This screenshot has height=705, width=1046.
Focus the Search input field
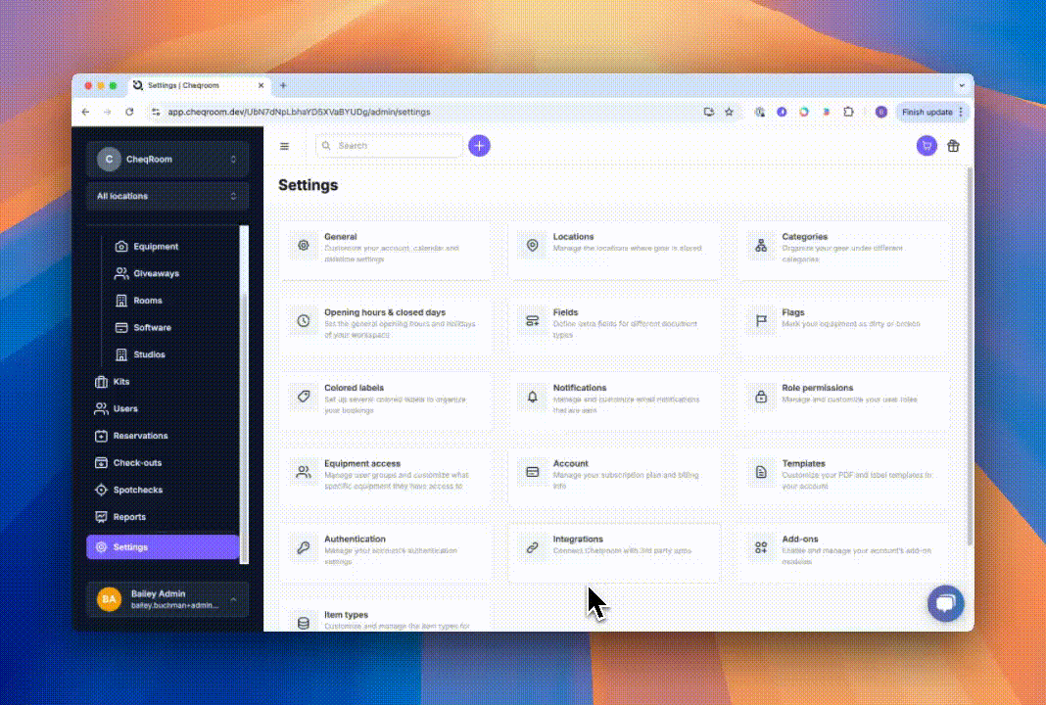(390, 145)
